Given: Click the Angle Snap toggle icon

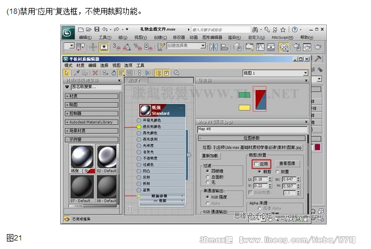Looking at the screenshot, I should click(126, 47).
